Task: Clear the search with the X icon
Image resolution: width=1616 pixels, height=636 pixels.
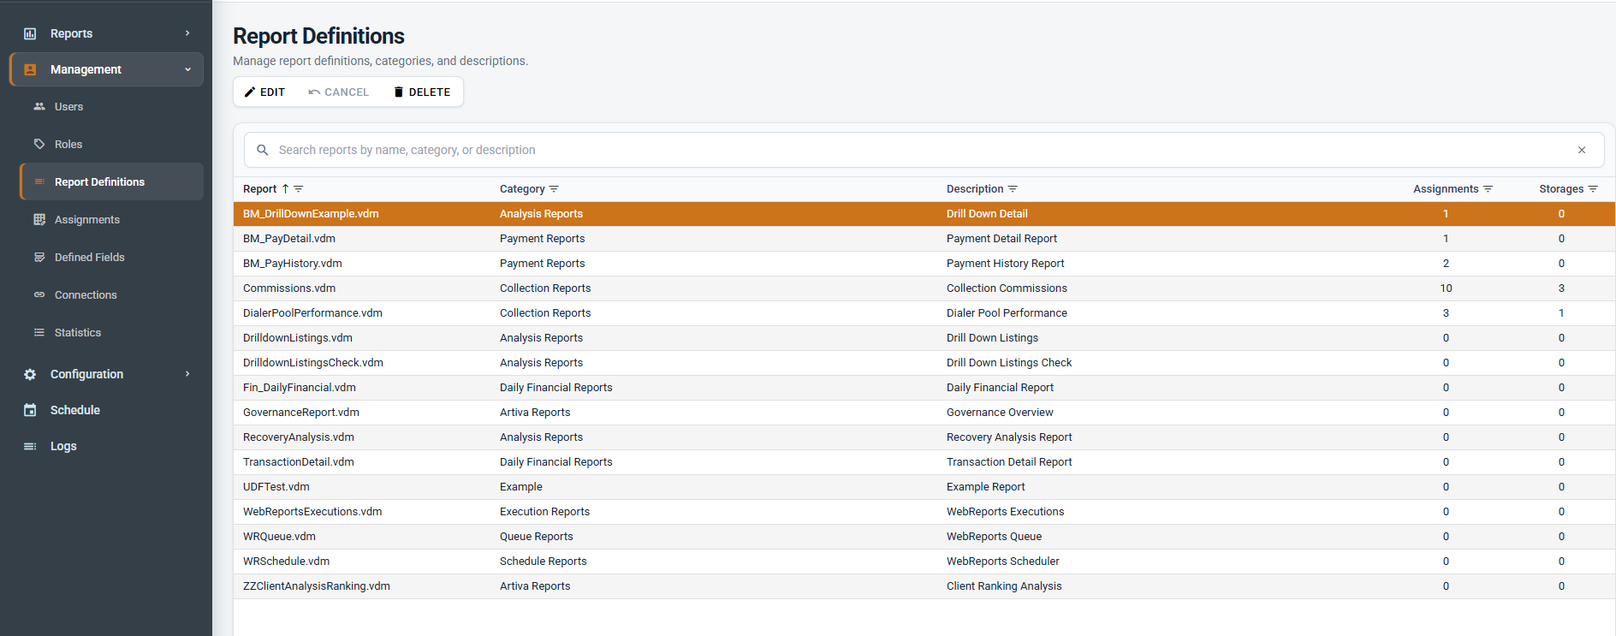Action: 1582,150
